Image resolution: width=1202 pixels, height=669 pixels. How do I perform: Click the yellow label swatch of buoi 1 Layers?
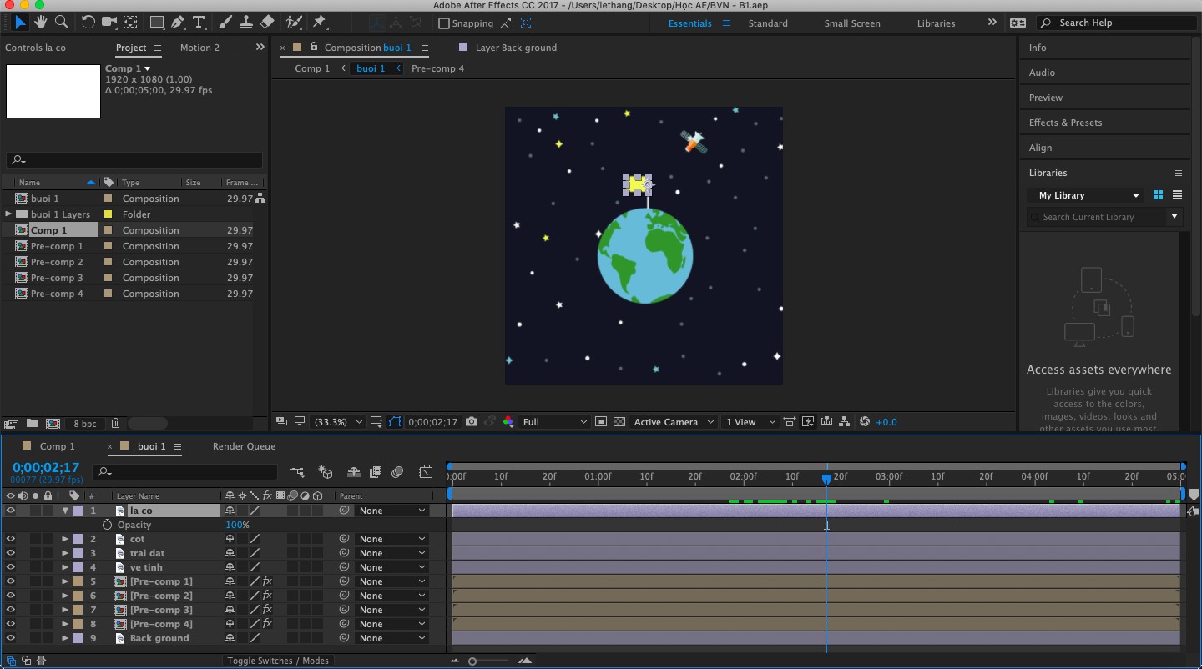coord(108,214)
